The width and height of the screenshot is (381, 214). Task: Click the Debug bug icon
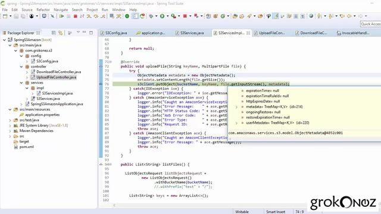(151, 16)
